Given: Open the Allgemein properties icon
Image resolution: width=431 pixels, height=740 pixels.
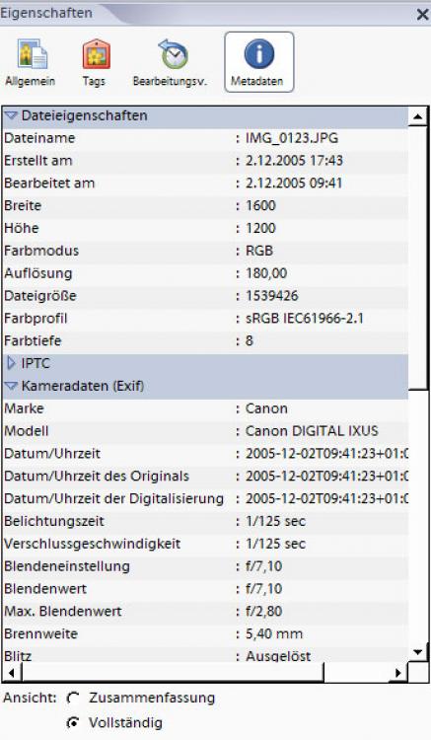Looking at the screenshot, I should pyautogui.click(x=31, y=63).
